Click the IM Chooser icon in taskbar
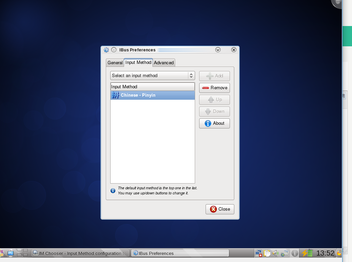This screenshot has width=352, height=262. point(36,253)
